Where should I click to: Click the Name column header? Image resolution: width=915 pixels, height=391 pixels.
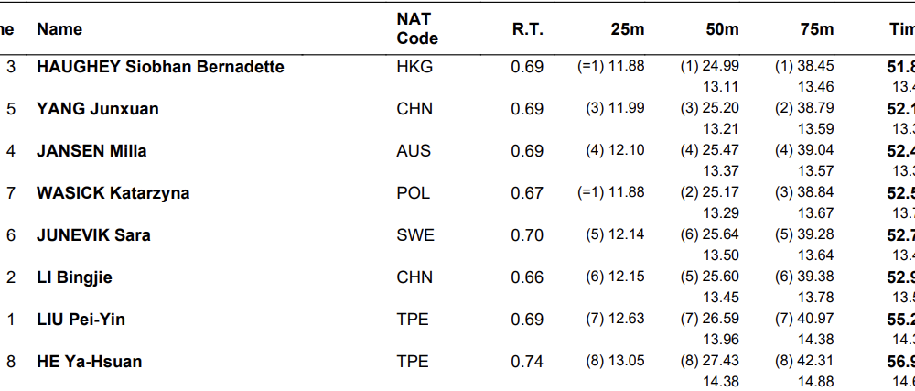[x=59, y=29]
